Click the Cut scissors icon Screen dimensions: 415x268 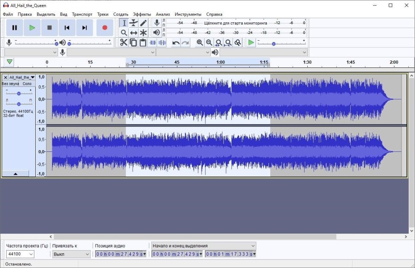coord(124,42)
